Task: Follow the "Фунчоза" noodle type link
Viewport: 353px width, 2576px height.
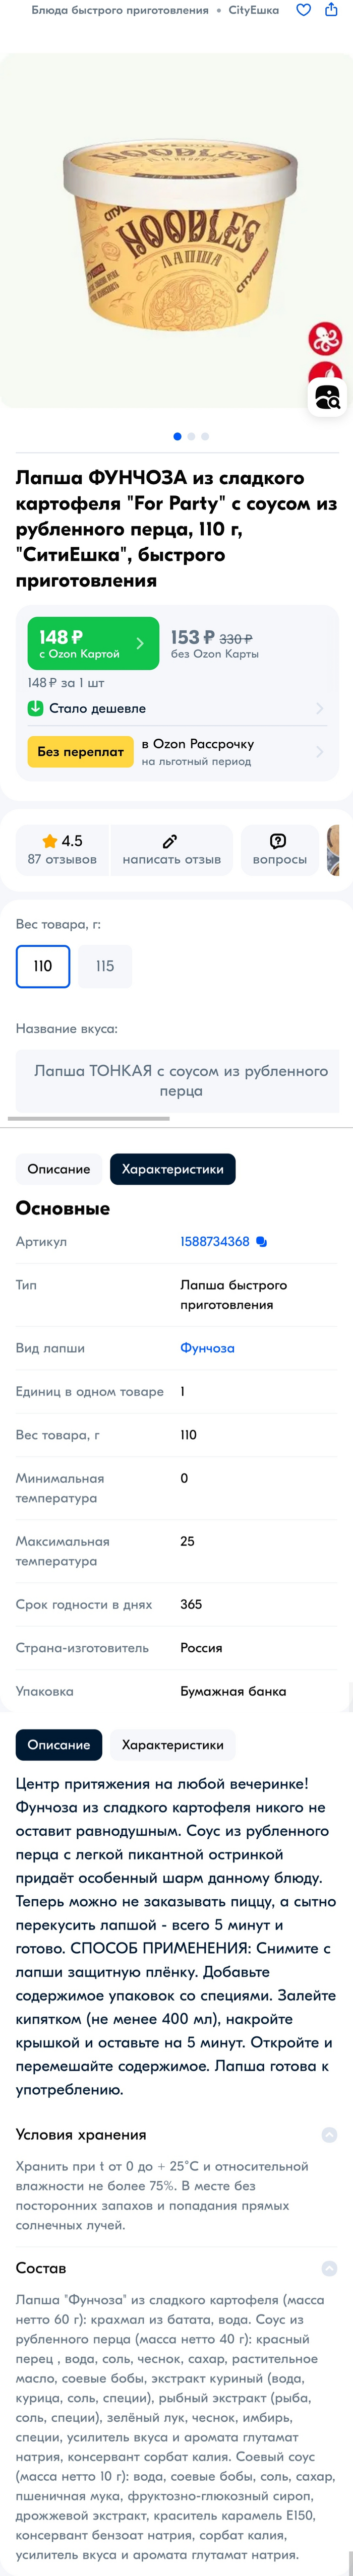Action: (207, 1348)
